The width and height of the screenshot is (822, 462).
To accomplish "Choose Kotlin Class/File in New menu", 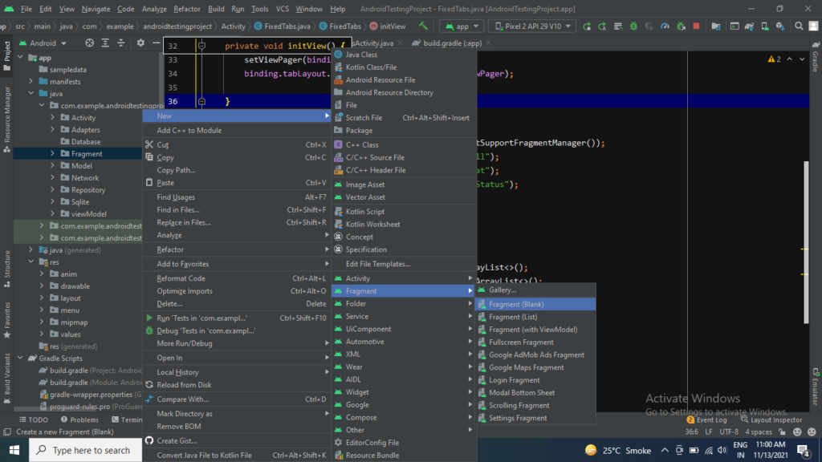I will pos(405,67).
